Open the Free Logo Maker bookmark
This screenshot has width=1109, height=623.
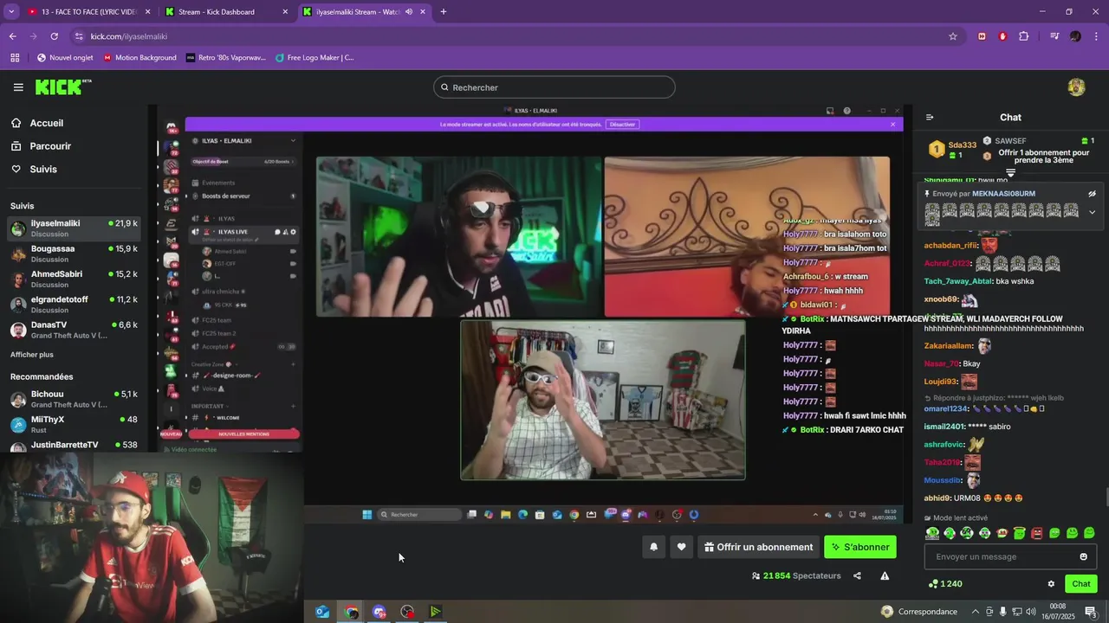click(x=315, y=58)
